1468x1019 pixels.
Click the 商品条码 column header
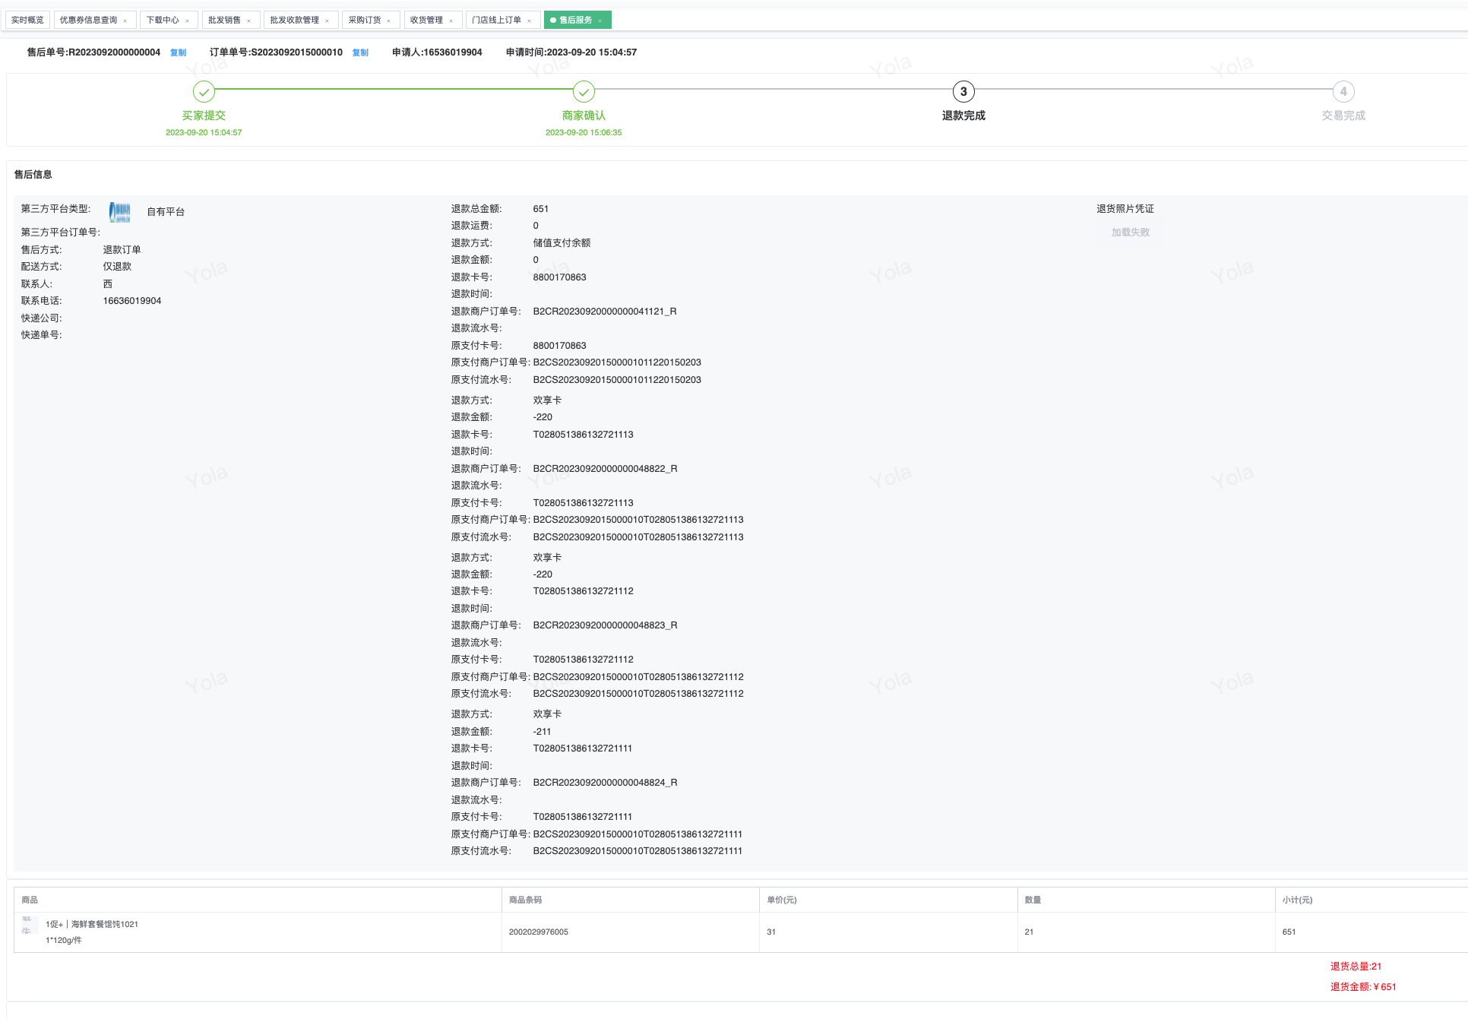[525, 900]
